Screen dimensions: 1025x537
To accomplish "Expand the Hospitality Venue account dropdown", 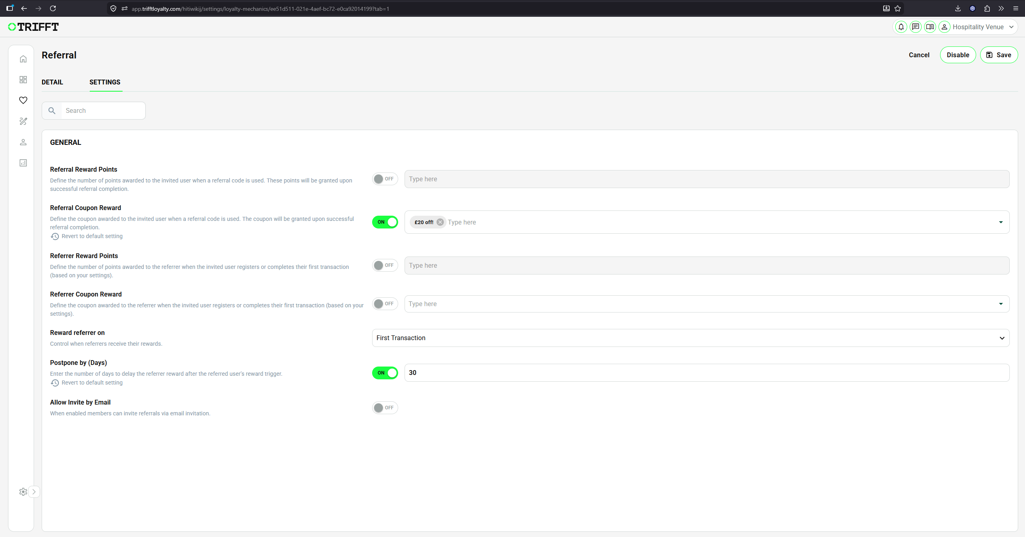I will (x=1011, y=27).
